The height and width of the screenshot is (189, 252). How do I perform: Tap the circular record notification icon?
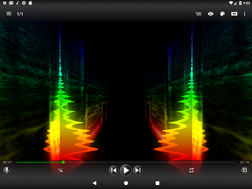(x=24, y=3)
